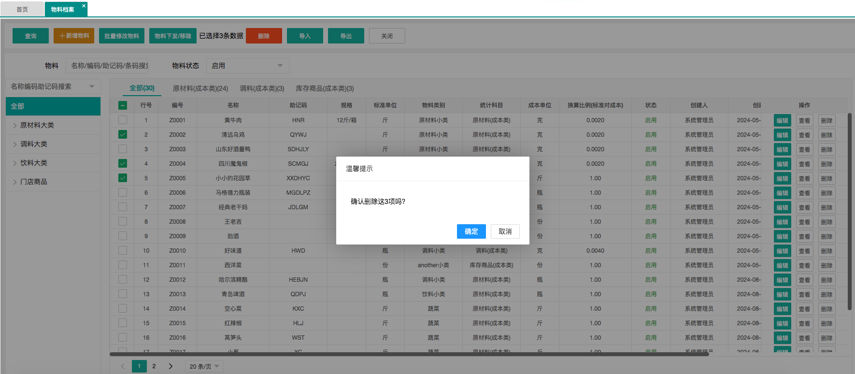This screenshot has height=374, width=855.
Task: Click the previous page arrow
Action: tap(123, 366)
